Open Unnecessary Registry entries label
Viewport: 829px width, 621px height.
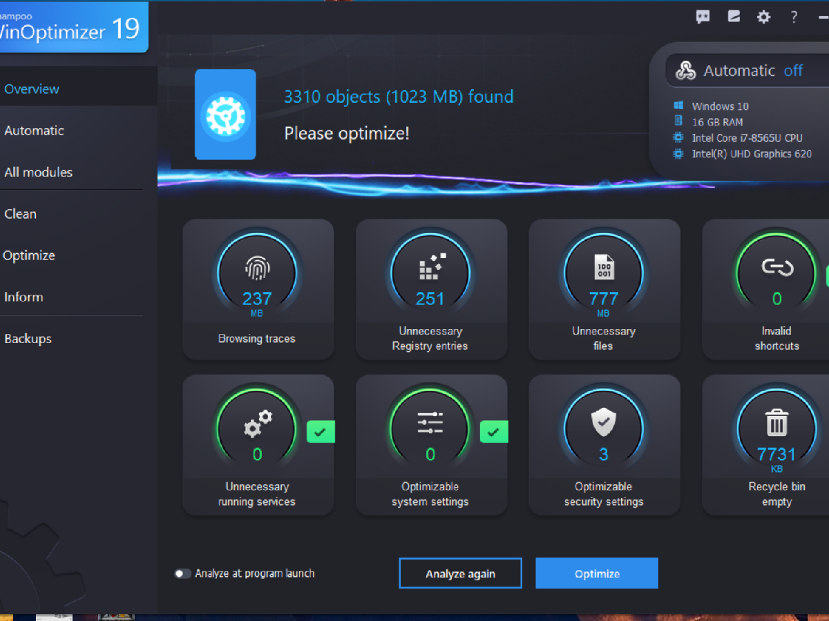click(430, 339)
